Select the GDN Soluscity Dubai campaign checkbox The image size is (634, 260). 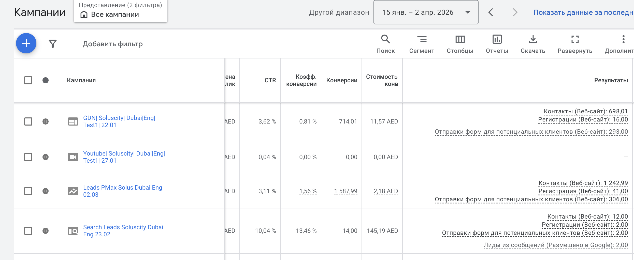point(28,121)
